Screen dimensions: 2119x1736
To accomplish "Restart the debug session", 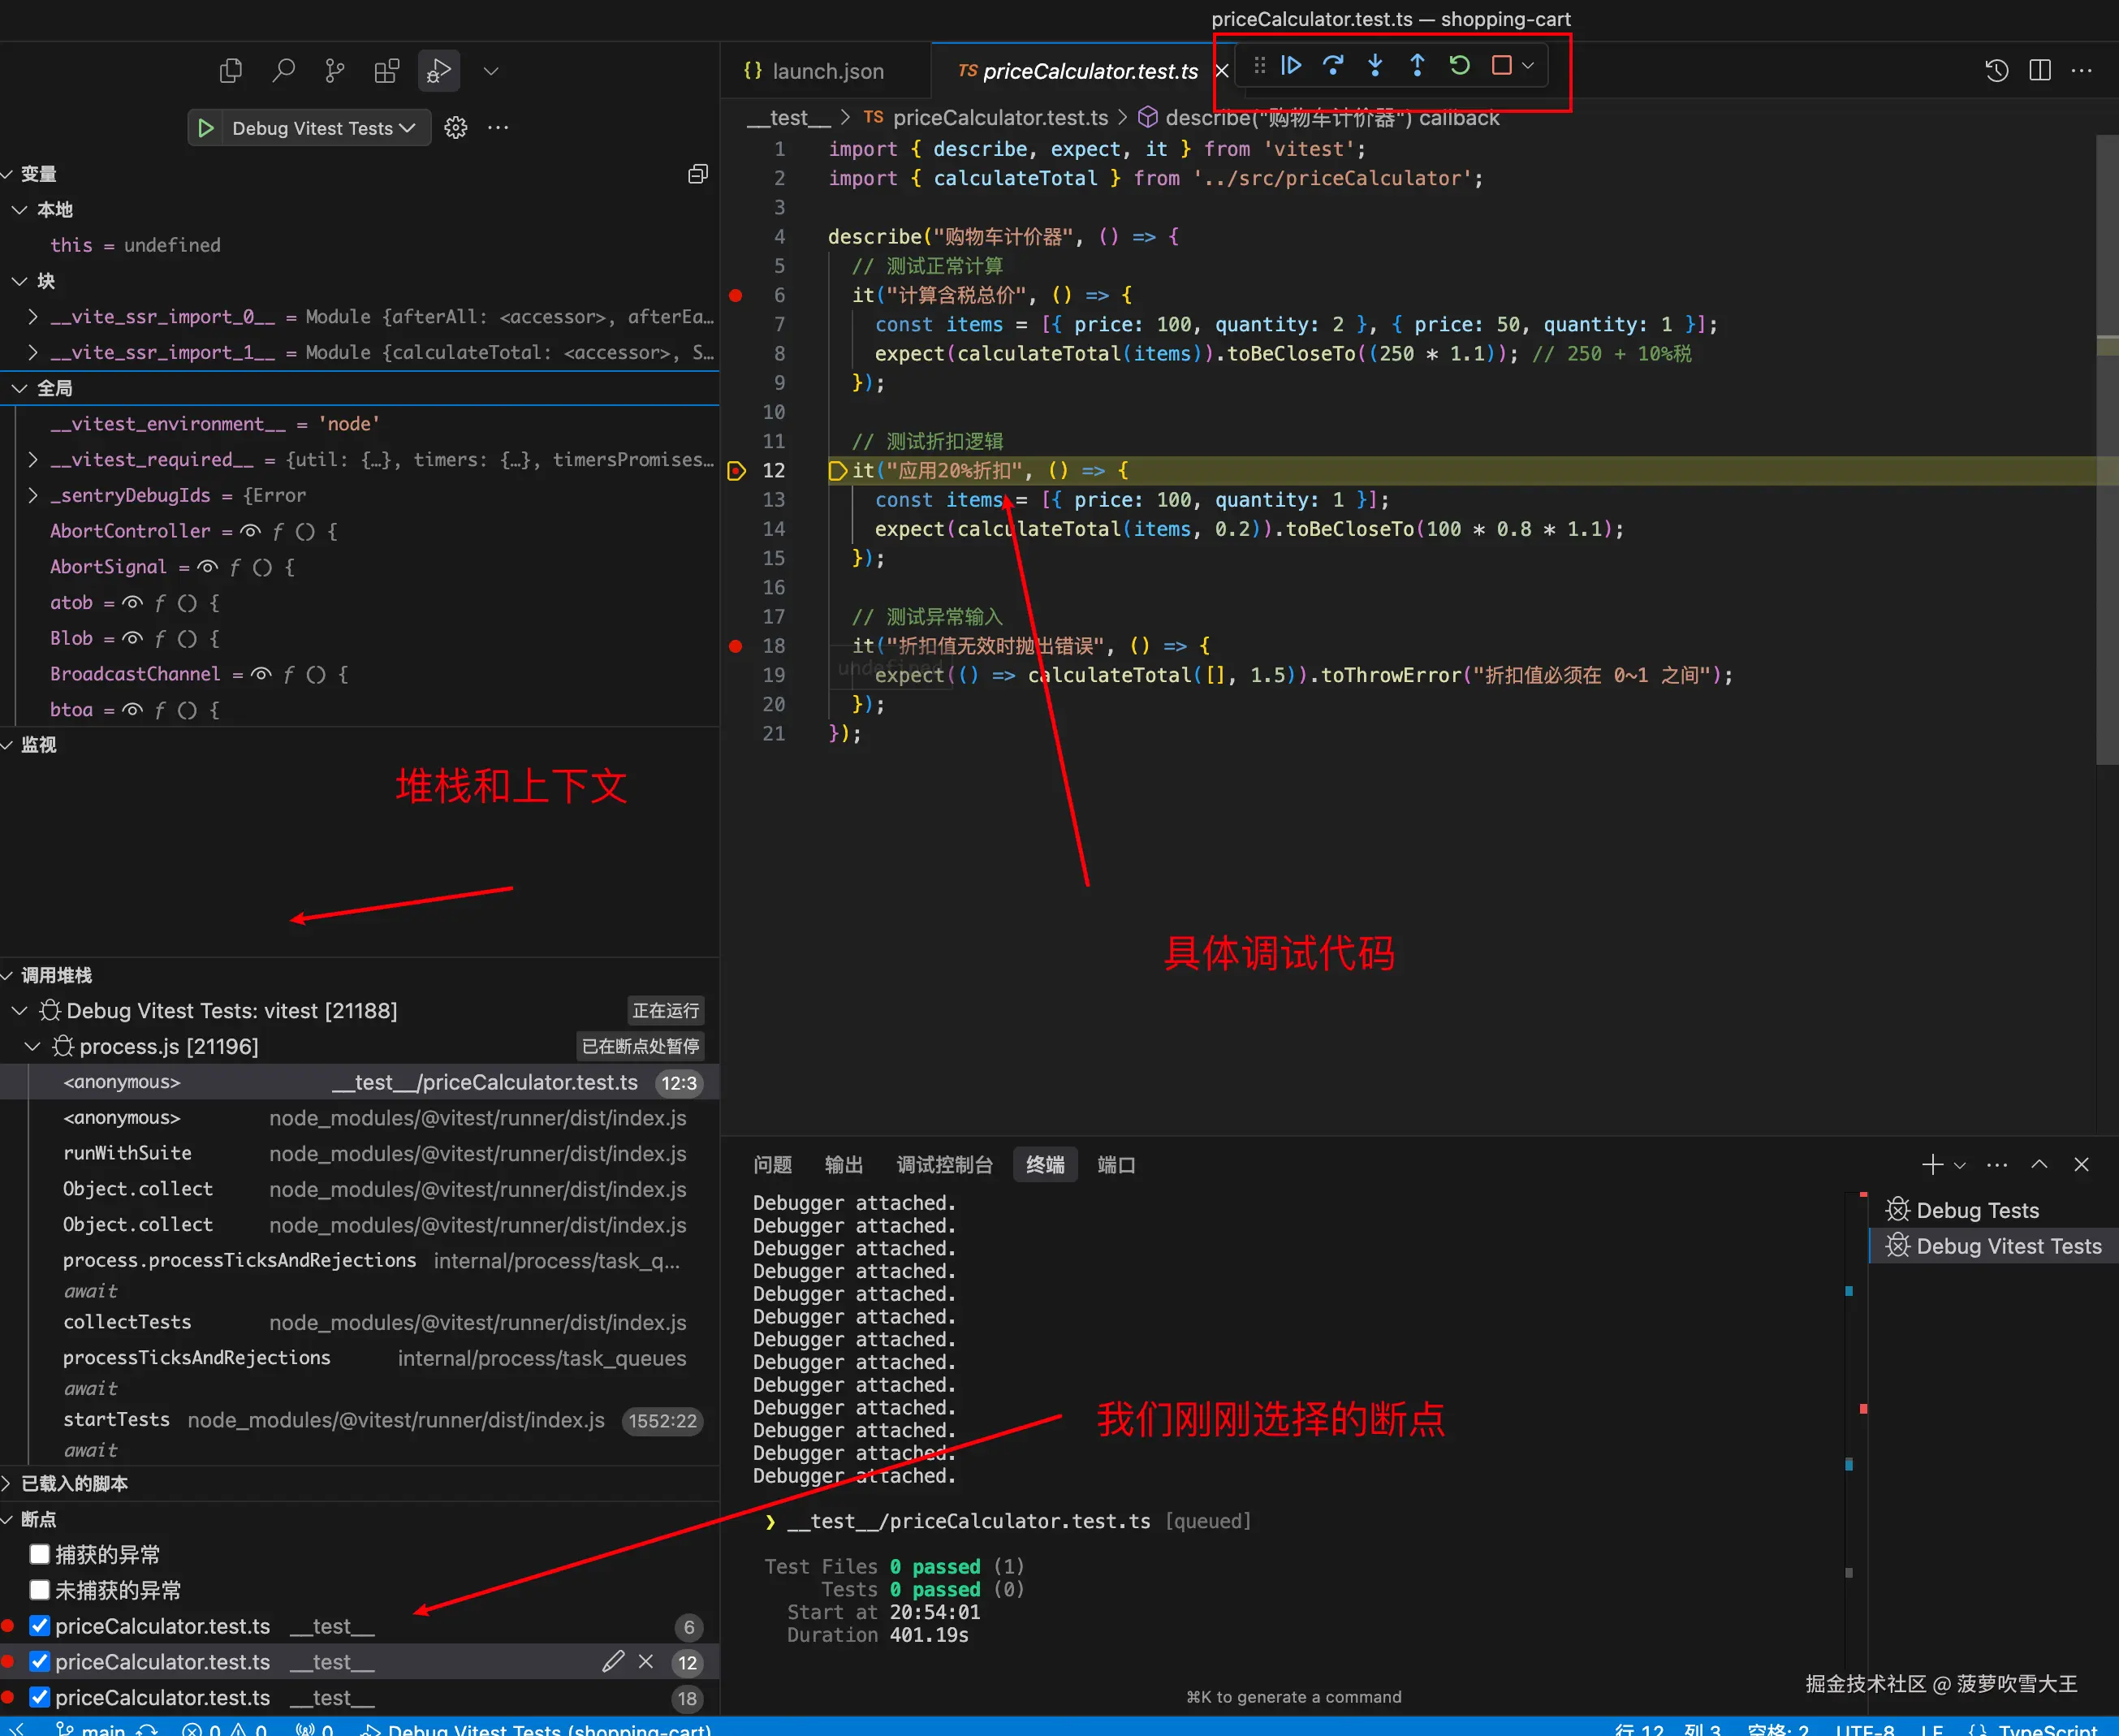I will pos(1459,66).
